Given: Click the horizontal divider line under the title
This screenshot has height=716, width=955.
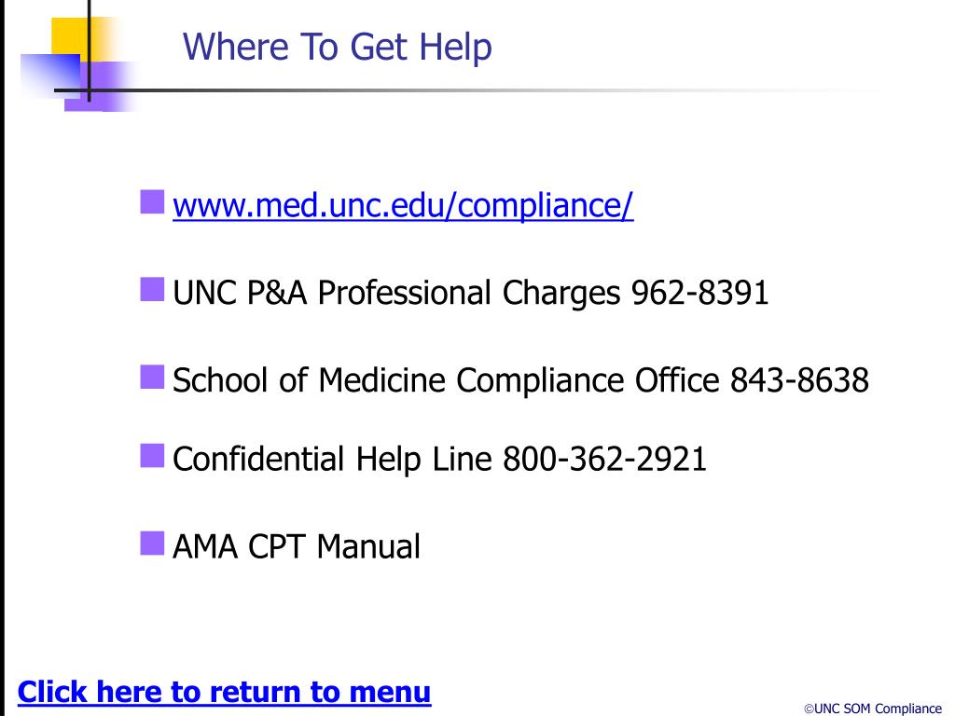Looking at the screenshot, I should click(469, 90).
